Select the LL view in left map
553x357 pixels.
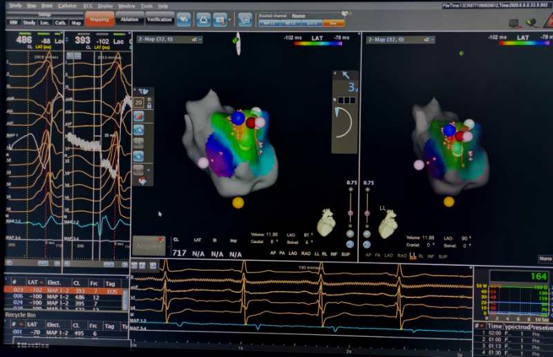tap(317, 253)
